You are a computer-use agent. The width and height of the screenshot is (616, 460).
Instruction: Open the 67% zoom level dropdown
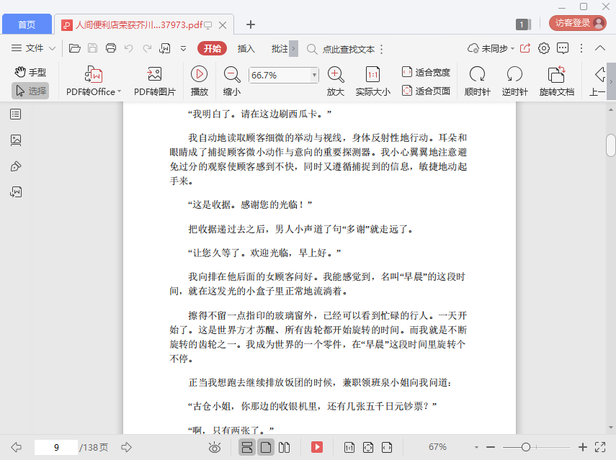476,447
